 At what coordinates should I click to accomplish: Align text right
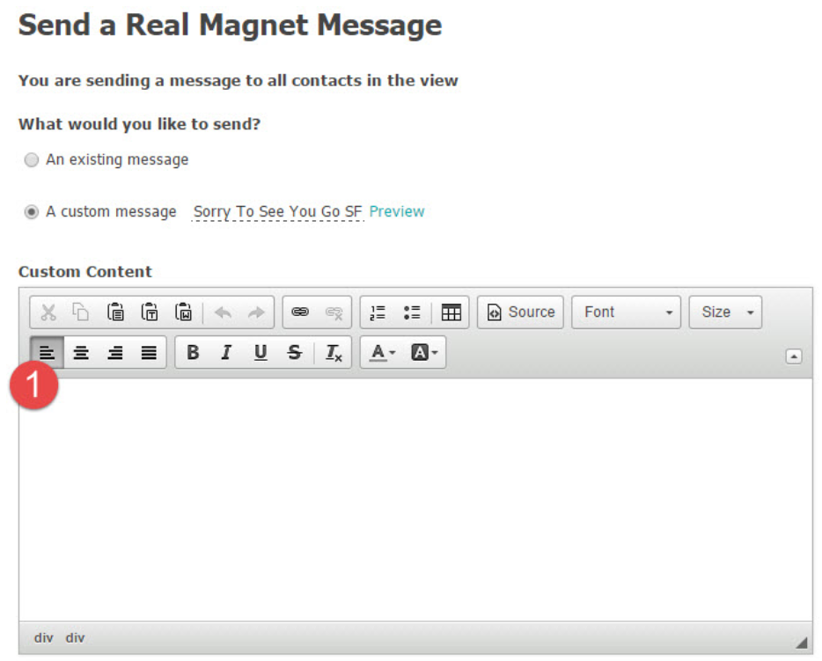[x=114, y=353]
